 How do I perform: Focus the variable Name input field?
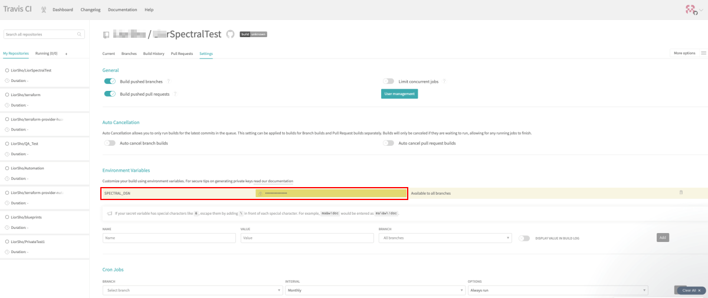coord(170,238)
